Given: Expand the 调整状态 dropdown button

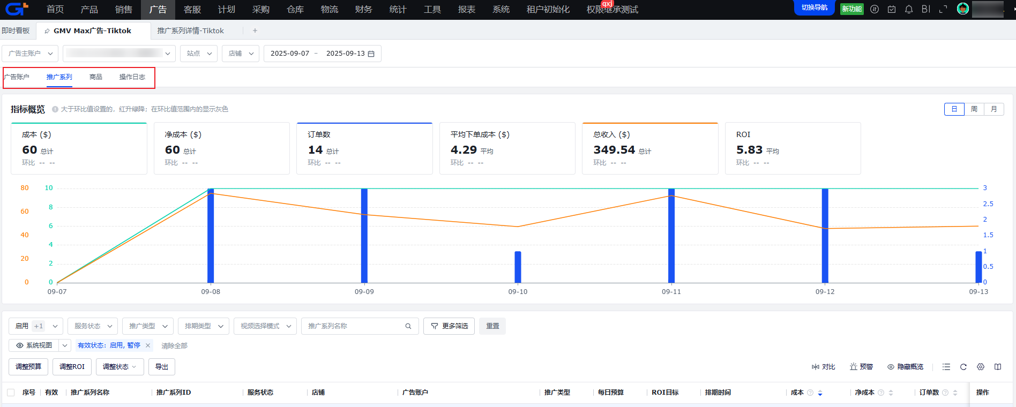Looking at the screenshot, I should pyautogui.click(x=119, y=367).
